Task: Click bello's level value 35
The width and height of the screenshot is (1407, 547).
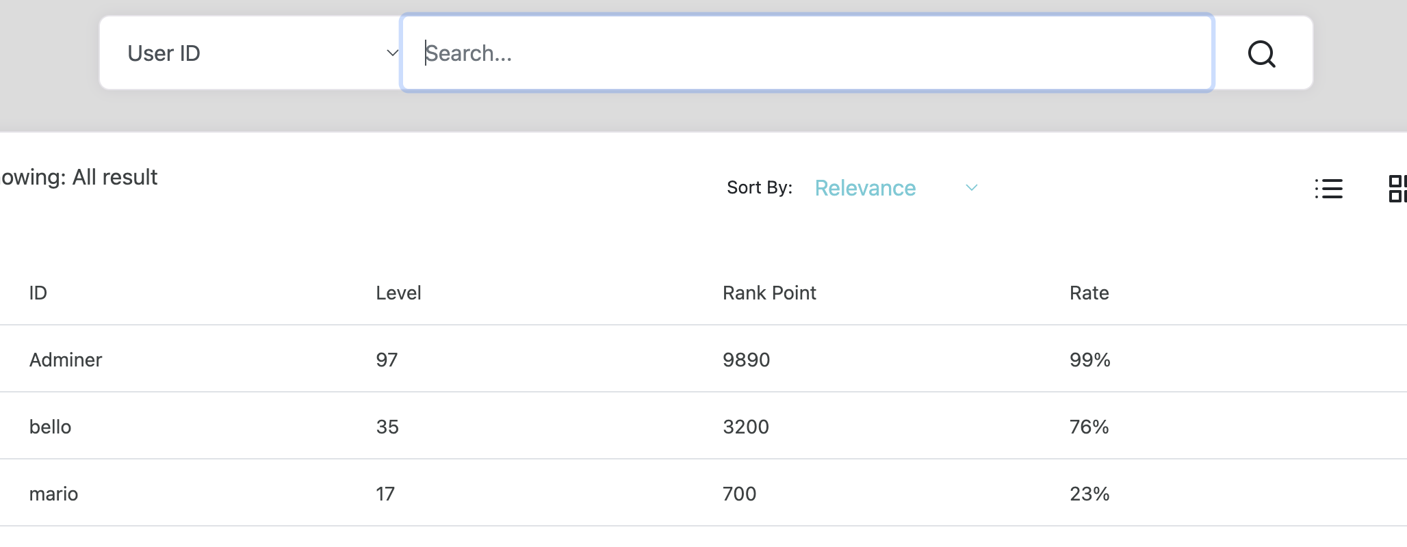Action: (x=387, y=427)
